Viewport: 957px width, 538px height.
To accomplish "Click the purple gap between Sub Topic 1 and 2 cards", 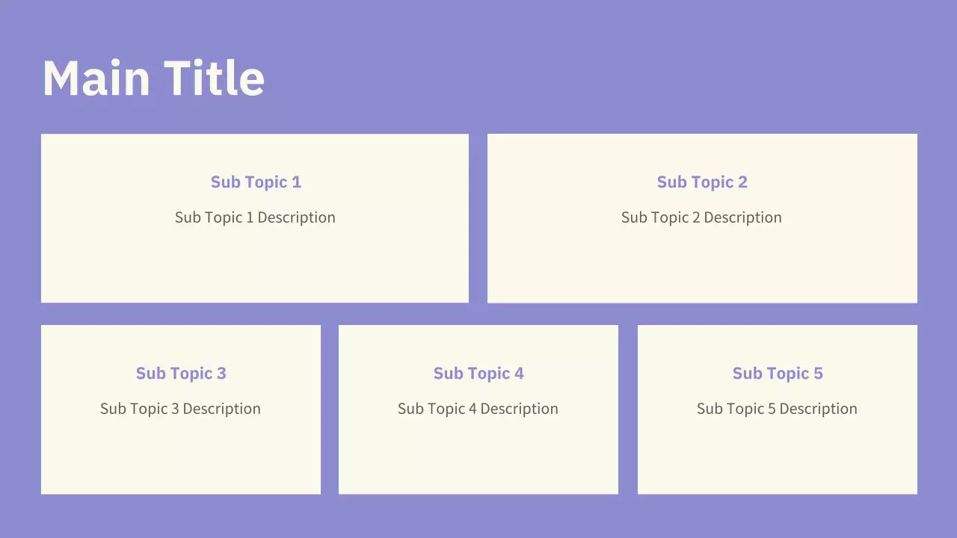I will [478, 218].
